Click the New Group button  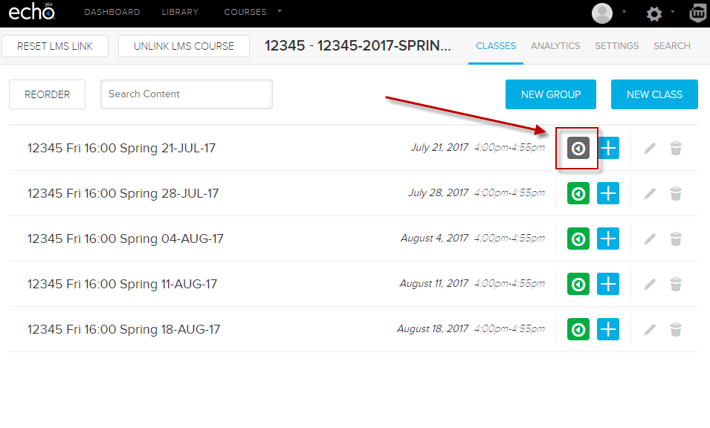coord(551,94)
